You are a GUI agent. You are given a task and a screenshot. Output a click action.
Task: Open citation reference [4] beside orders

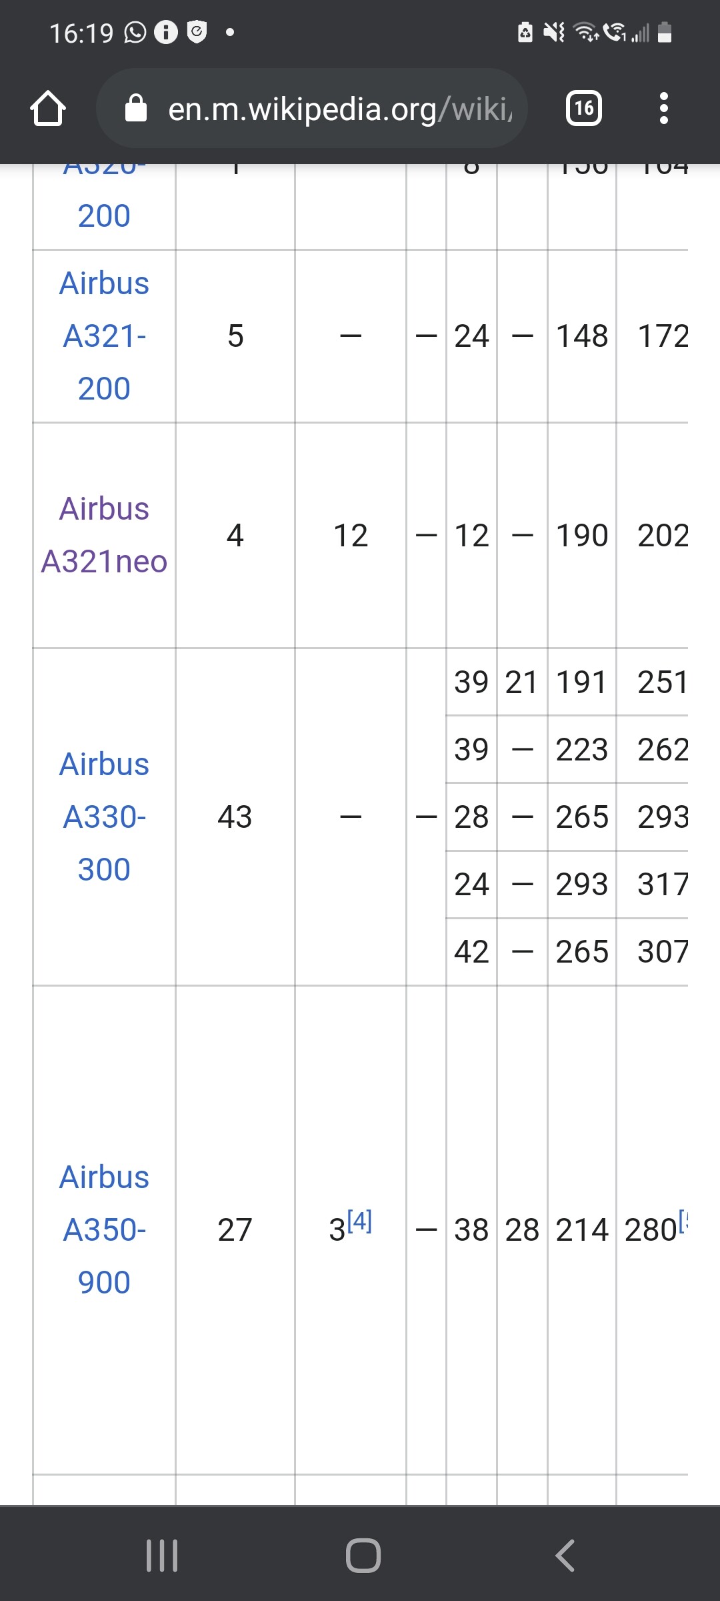(360, 1221)
